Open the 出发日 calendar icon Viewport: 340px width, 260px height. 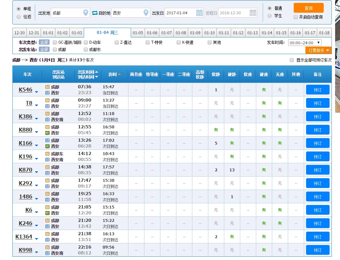(x=199, y=12)
